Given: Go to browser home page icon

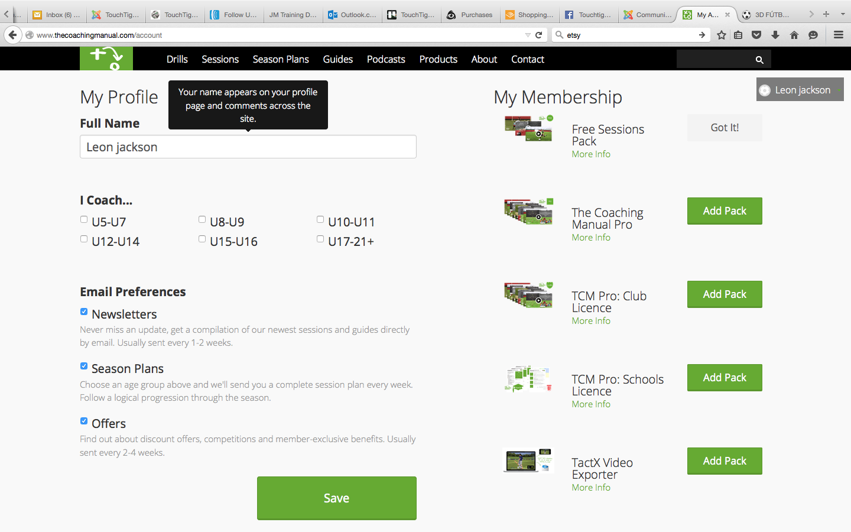Looking at the screenshot, I should click(794, 35).
